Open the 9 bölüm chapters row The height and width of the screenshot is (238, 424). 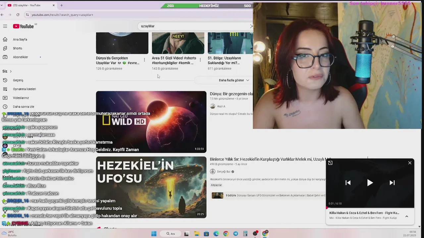tap(268, 195)
